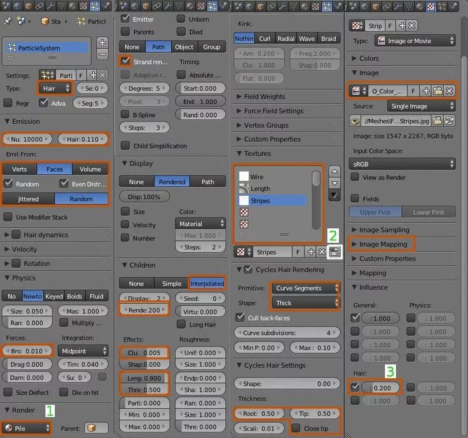The height and width of the screenshot is (438, 468).
Task: Enable the Unborn checkbox
Action: coord(181,19)
